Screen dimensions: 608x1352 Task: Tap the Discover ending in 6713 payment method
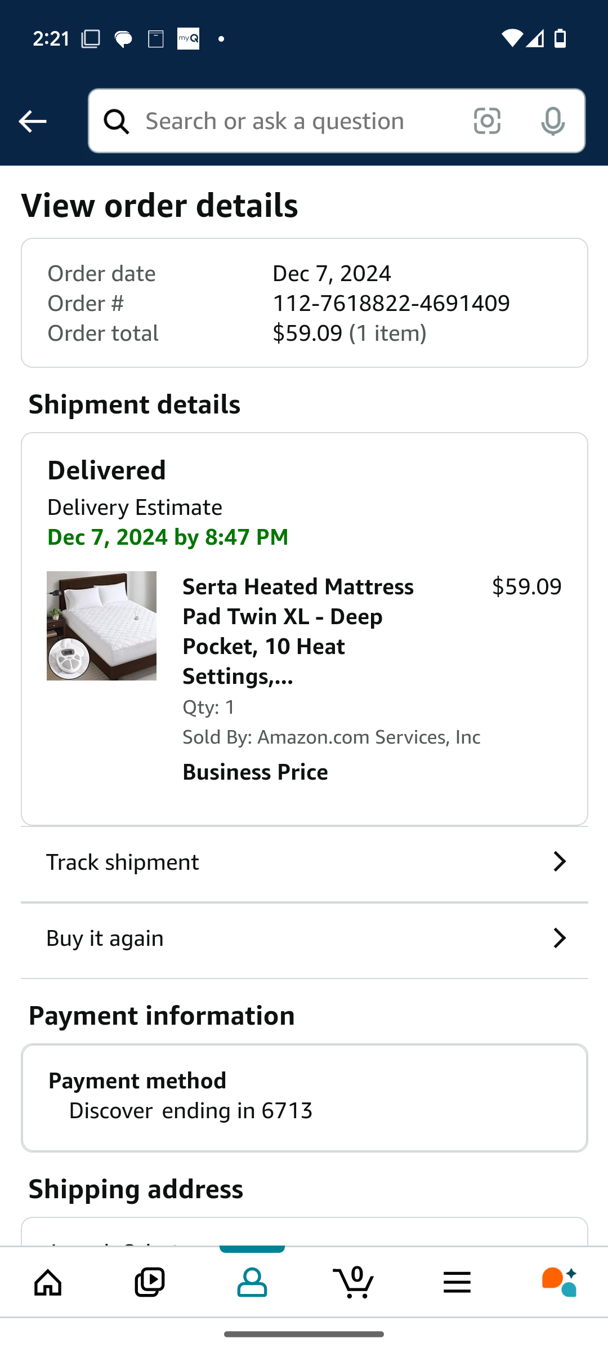[191, 1111]
